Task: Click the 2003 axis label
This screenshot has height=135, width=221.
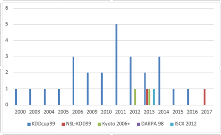Action: 35,112
